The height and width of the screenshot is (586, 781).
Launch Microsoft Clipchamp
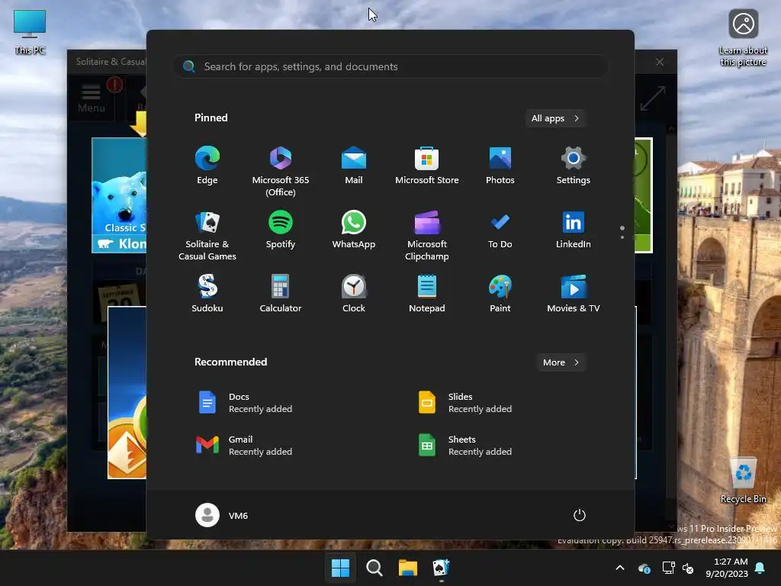[x=427, y=235]
